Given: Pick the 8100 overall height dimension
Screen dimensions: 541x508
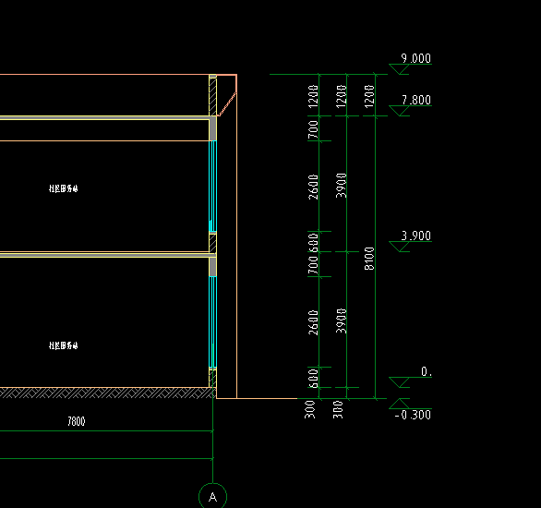Looking at the screenshot, I should tap(369, 259).
